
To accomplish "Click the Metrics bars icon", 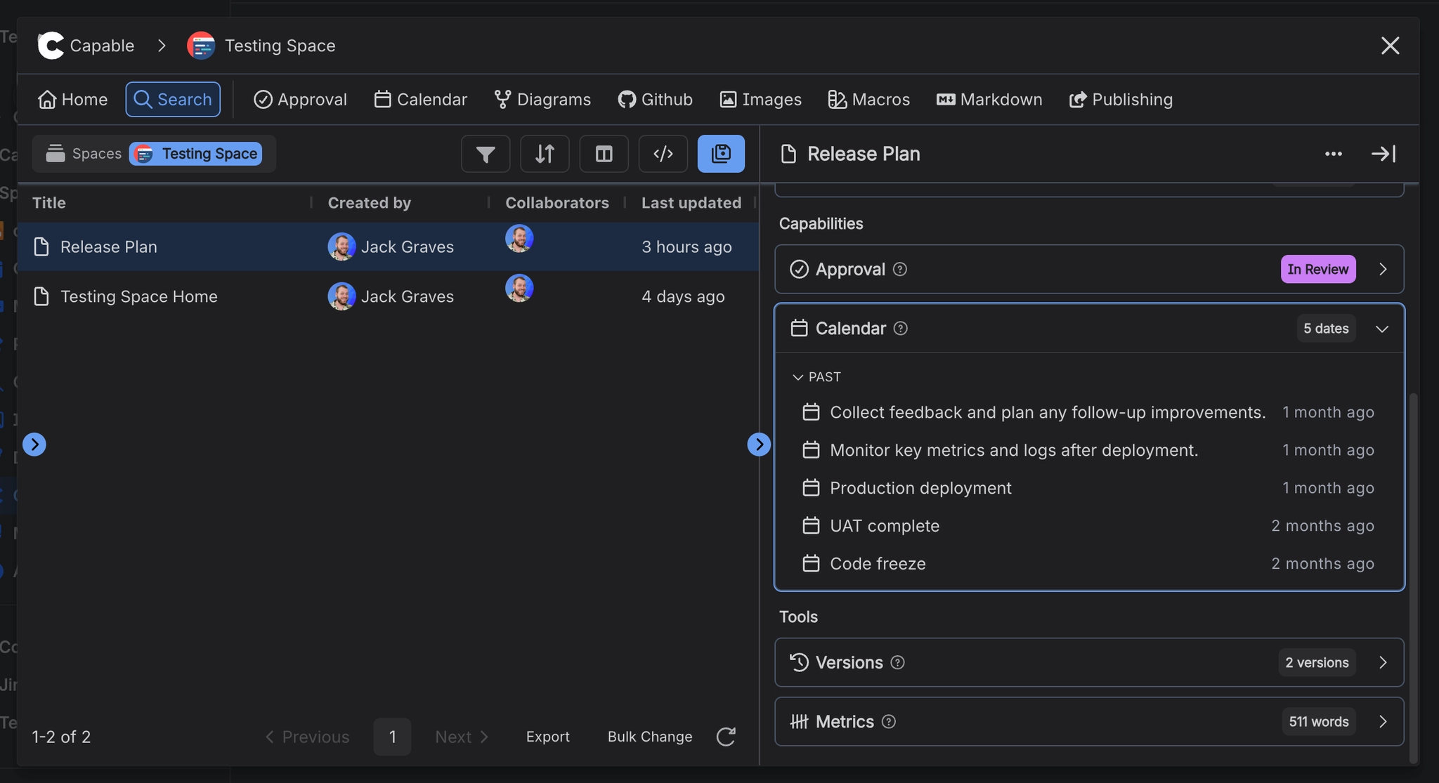I will click(x=800, y=721).
